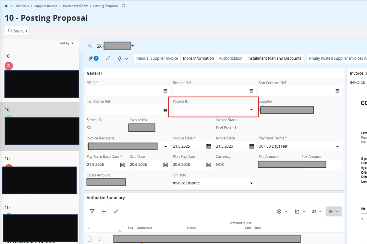Open the Invoice Recipient dropdown arrow
Image resolution: width=367 pixels, height=244 pixels.
click(x=165, y=146)
